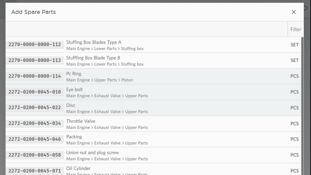Click the PCS unit label on the Pc Ring row
The width and height of the screenshot is (311, 175).
click(295, 76)
